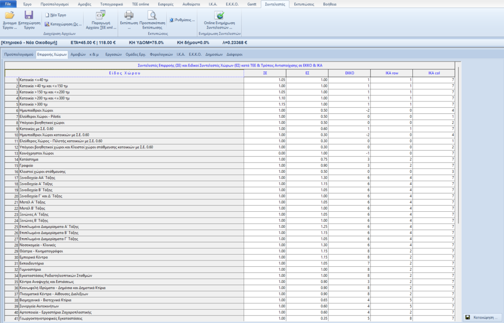
Task: Click the Εκτύπωση printer icon
Action: point(128,15)
